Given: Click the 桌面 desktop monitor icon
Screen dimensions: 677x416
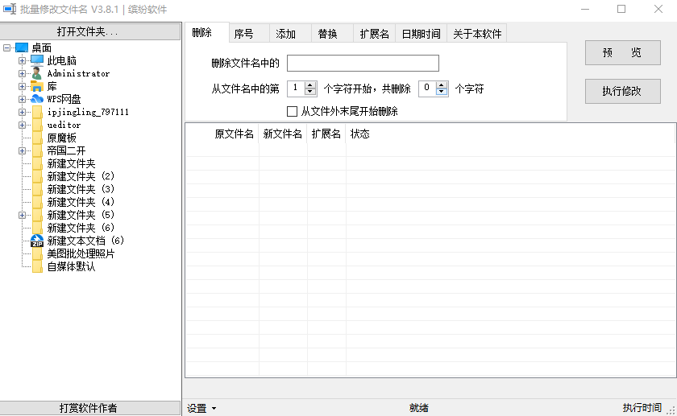Looking at the screenshot, I should [22, 47].
